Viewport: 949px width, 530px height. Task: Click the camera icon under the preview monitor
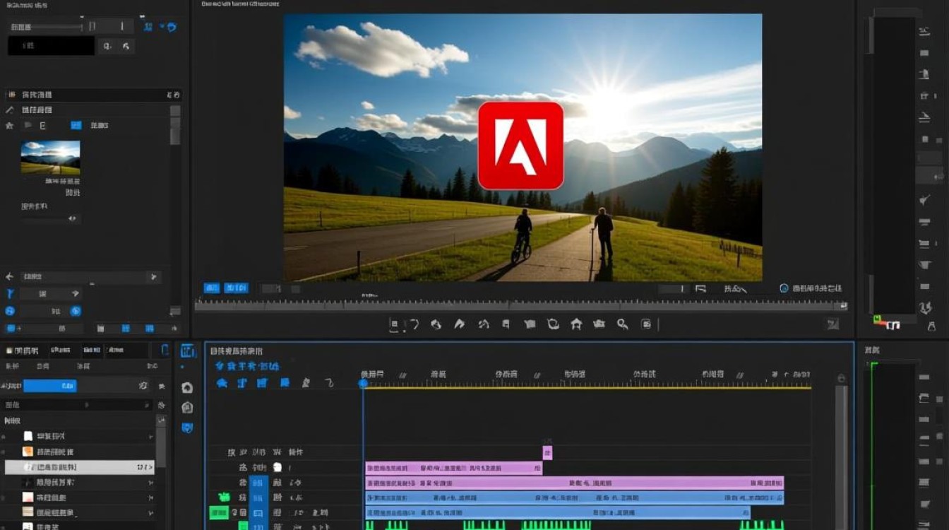(599, 324)
